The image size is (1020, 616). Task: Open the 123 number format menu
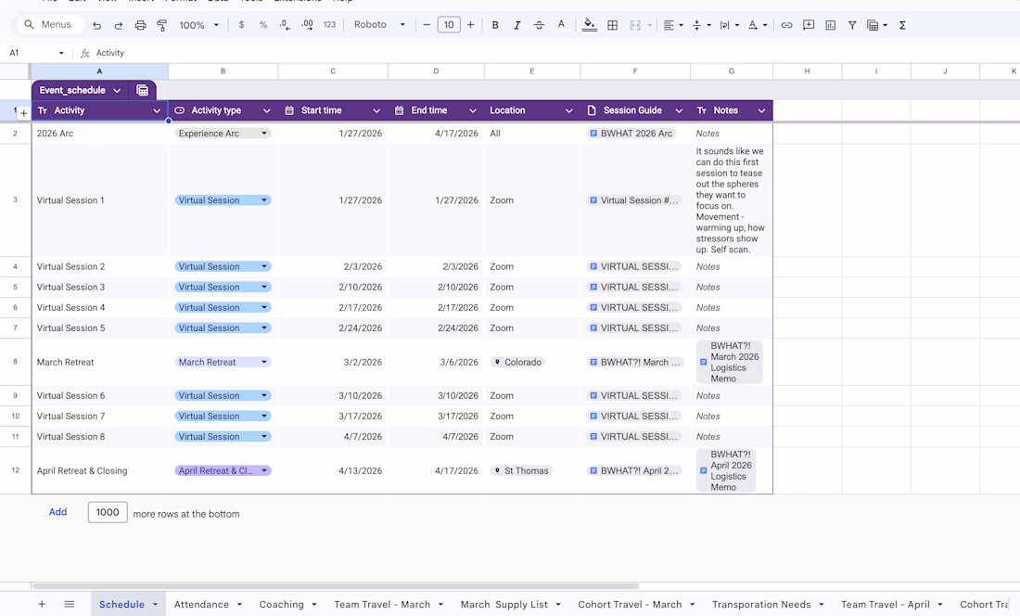tap(330, 25)
